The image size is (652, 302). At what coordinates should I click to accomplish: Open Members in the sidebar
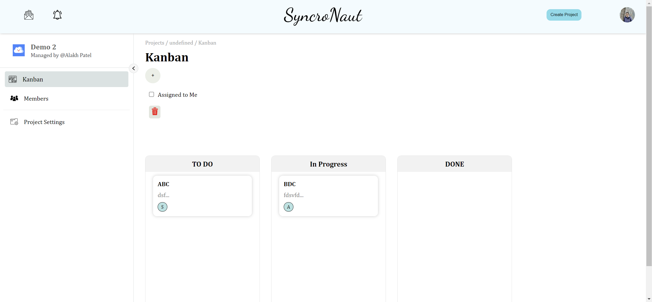[x=36, y=99]
